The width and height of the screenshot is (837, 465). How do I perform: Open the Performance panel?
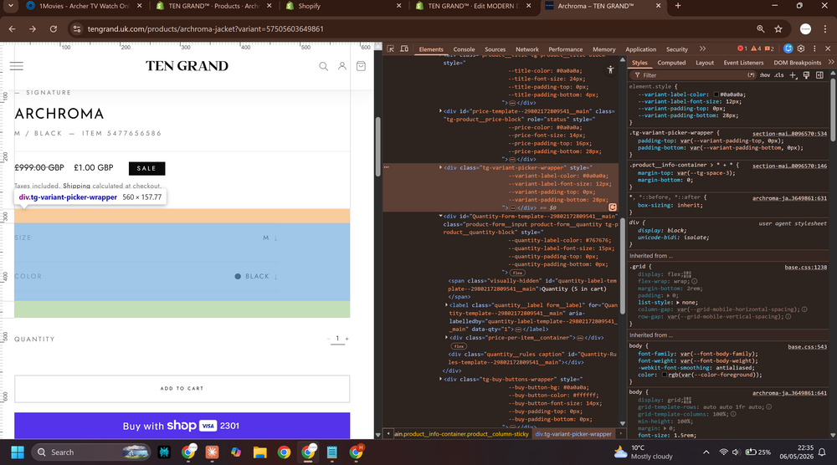coord(565,49)
